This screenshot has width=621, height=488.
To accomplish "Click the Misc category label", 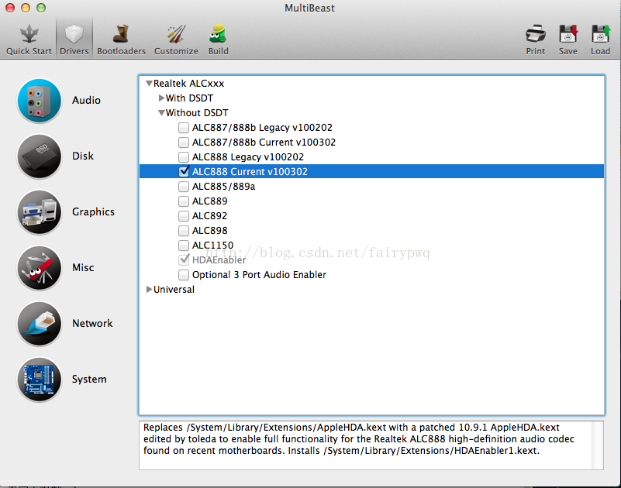I will [83, 267].
